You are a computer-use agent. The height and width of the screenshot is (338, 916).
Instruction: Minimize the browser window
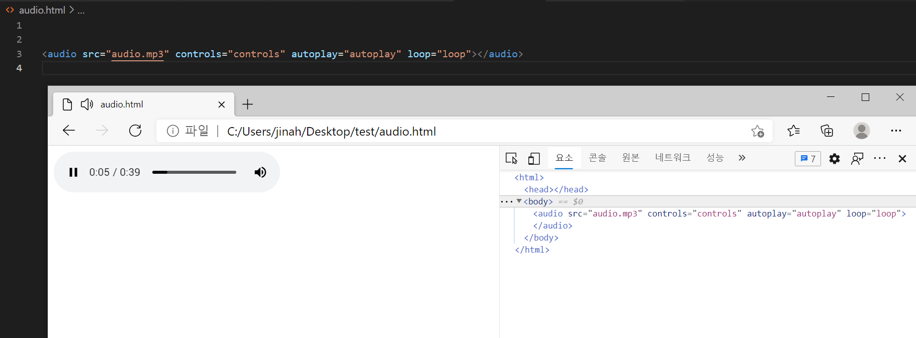click(831, 97)
